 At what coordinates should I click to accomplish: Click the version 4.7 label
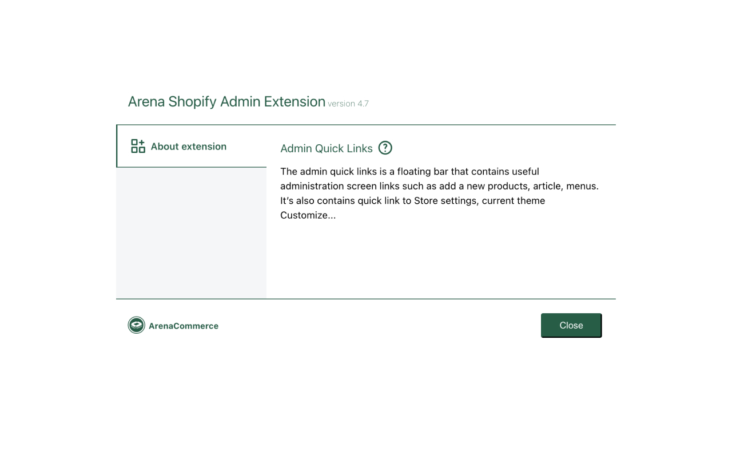coord(348,104)
